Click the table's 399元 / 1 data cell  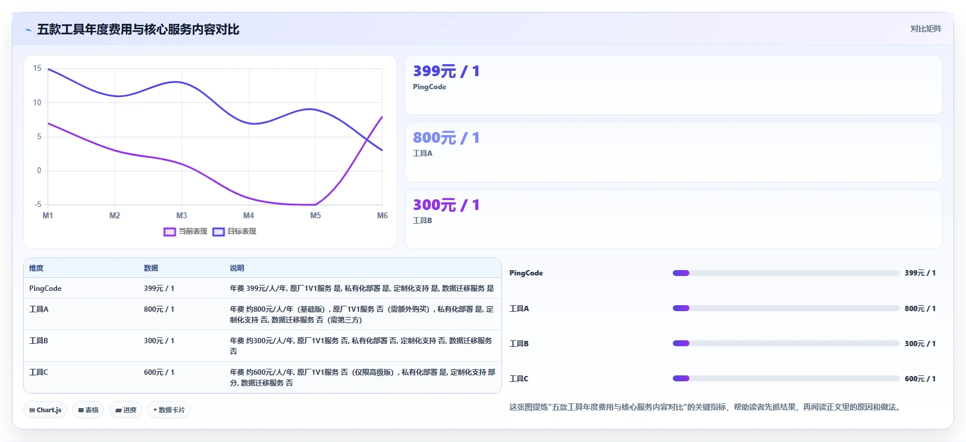pos(159,289)
